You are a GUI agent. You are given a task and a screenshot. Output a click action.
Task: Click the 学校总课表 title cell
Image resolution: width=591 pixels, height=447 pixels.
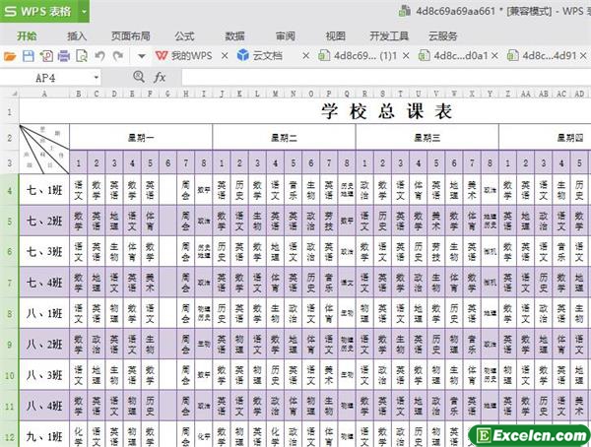tap(386, 111)
